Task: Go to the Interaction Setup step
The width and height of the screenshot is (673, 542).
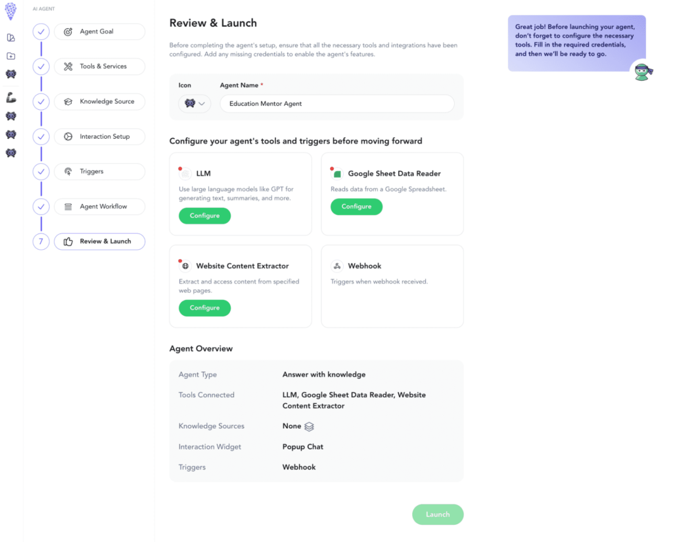Action: tap(99, 136)
